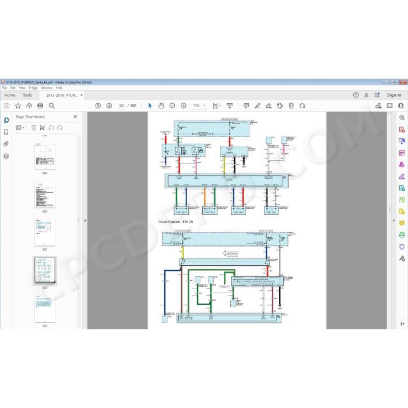Star this file as favorite
This screenshot has height=408, width=408.
(x=18, y=105)
